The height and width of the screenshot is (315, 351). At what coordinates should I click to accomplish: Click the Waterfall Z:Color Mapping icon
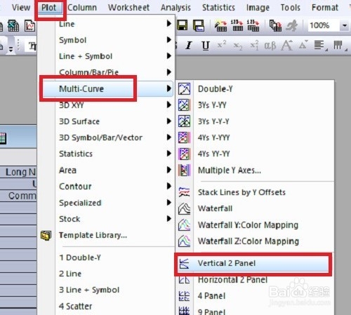pos(184,241)
